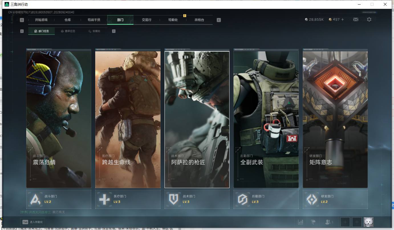The image size is (394, 230).
Task: Switch to the 仓库 tab
Action: tap(68, 20)
